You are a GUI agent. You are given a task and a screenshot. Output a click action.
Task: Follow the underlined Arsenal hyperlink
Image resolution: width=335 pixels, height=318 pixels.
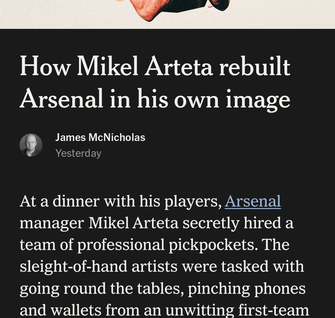253,201
